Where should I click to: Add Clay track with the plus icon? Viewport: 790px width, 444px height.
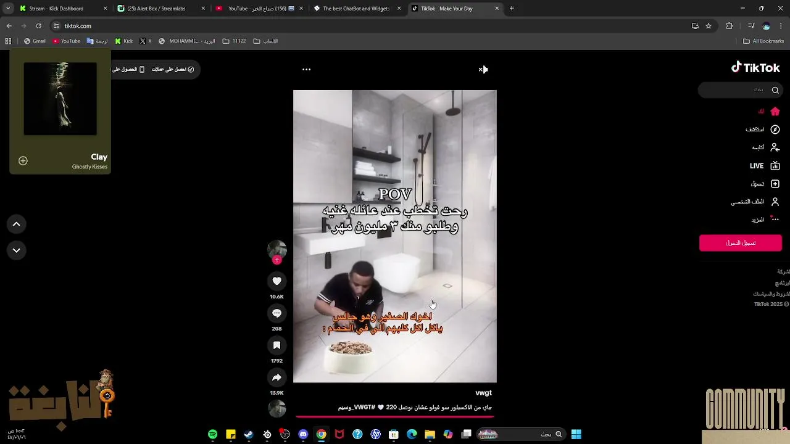click(23, 161)
